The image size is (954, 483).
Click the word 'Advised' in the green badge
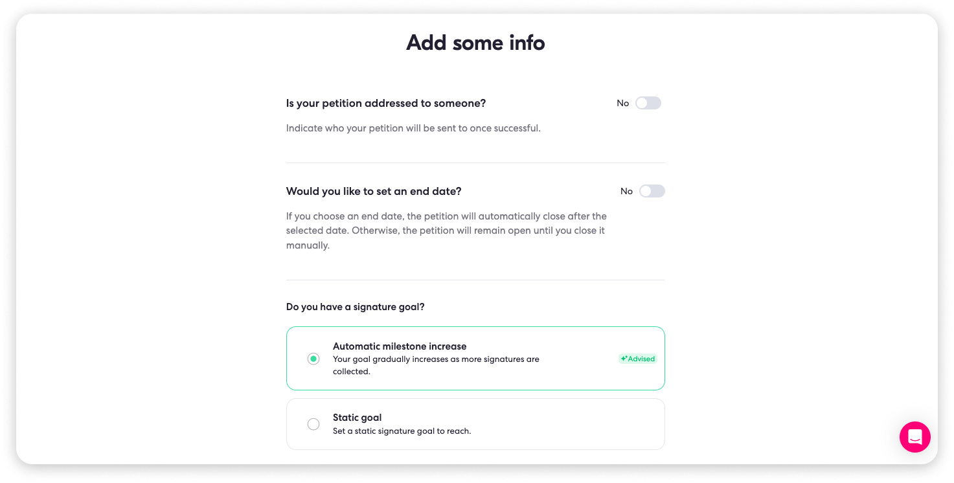[x=641, y=359]
